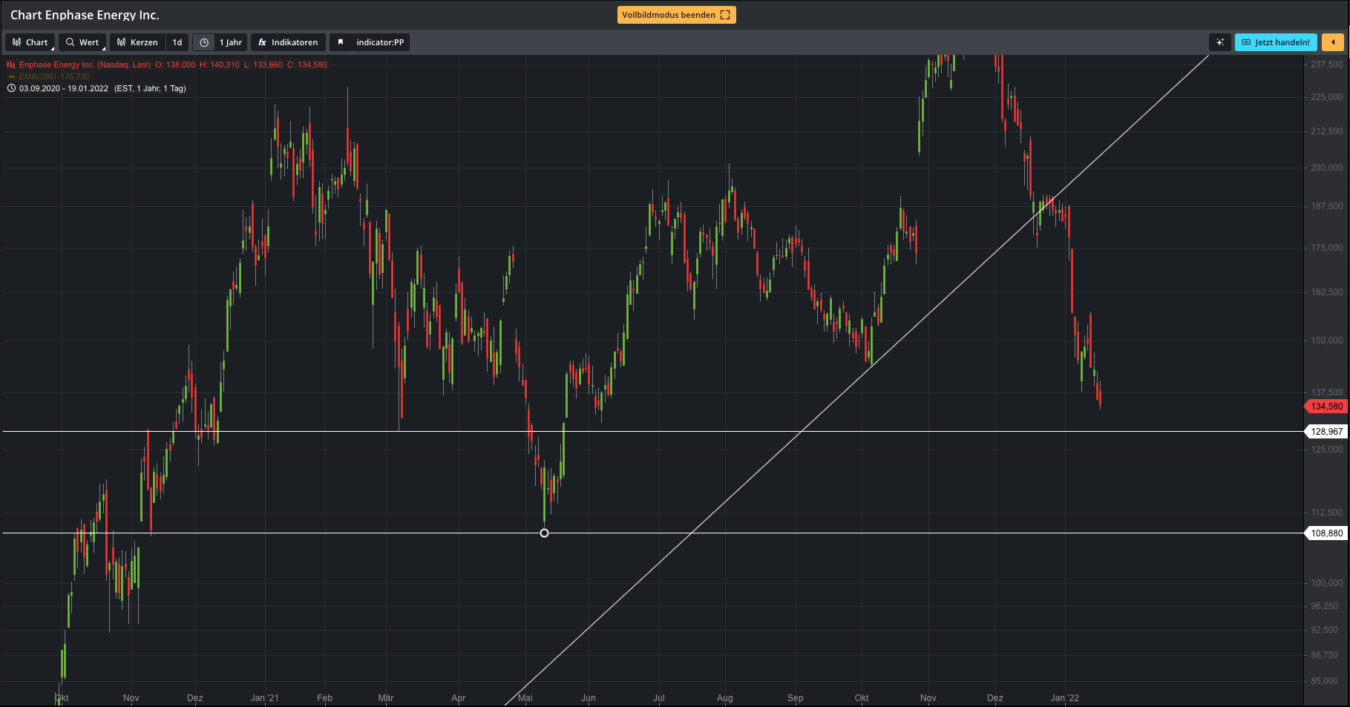Image resolution: width=1350 pixels, height=707 pixels.
Task: Click the clock icon for time range
Action: pos(204,42)
